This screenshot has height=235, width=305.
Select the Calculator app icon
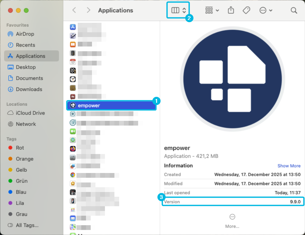click(73, 53)
